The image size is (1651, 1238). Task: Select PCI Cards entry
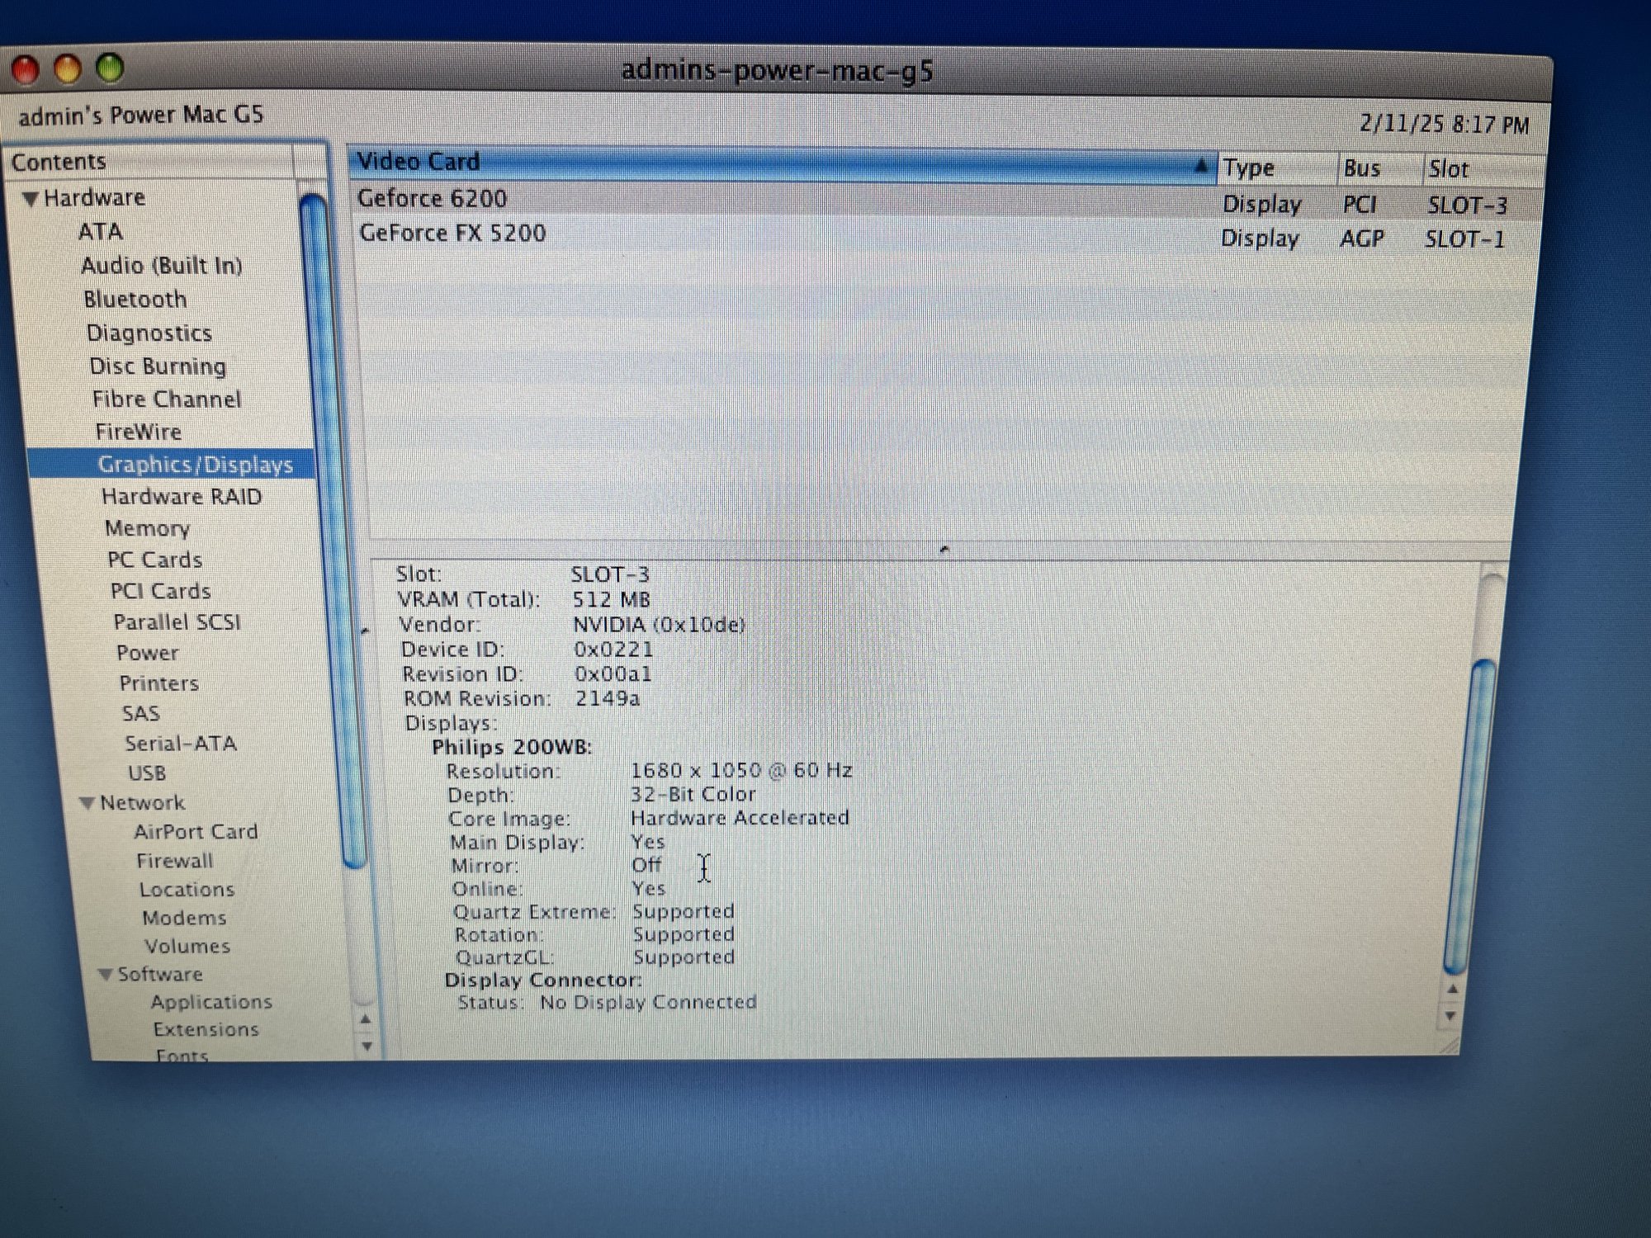(x=160, y=591)
